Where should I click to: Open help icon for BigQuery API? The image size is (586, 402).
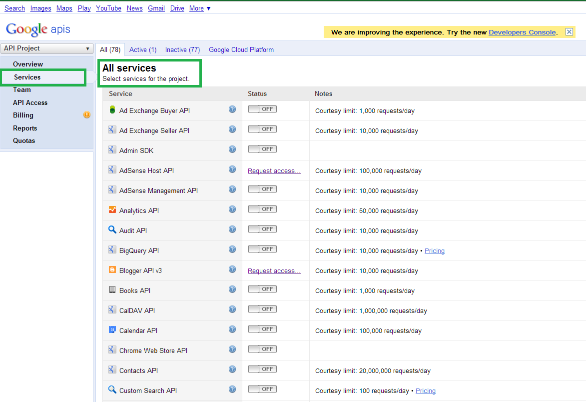[232, 249]
